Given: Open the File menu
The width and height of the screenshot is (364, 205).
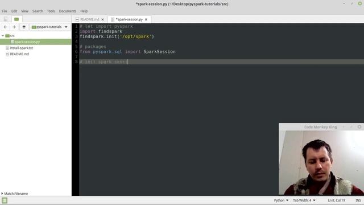Looking at the screenshot, I should 5,11.
